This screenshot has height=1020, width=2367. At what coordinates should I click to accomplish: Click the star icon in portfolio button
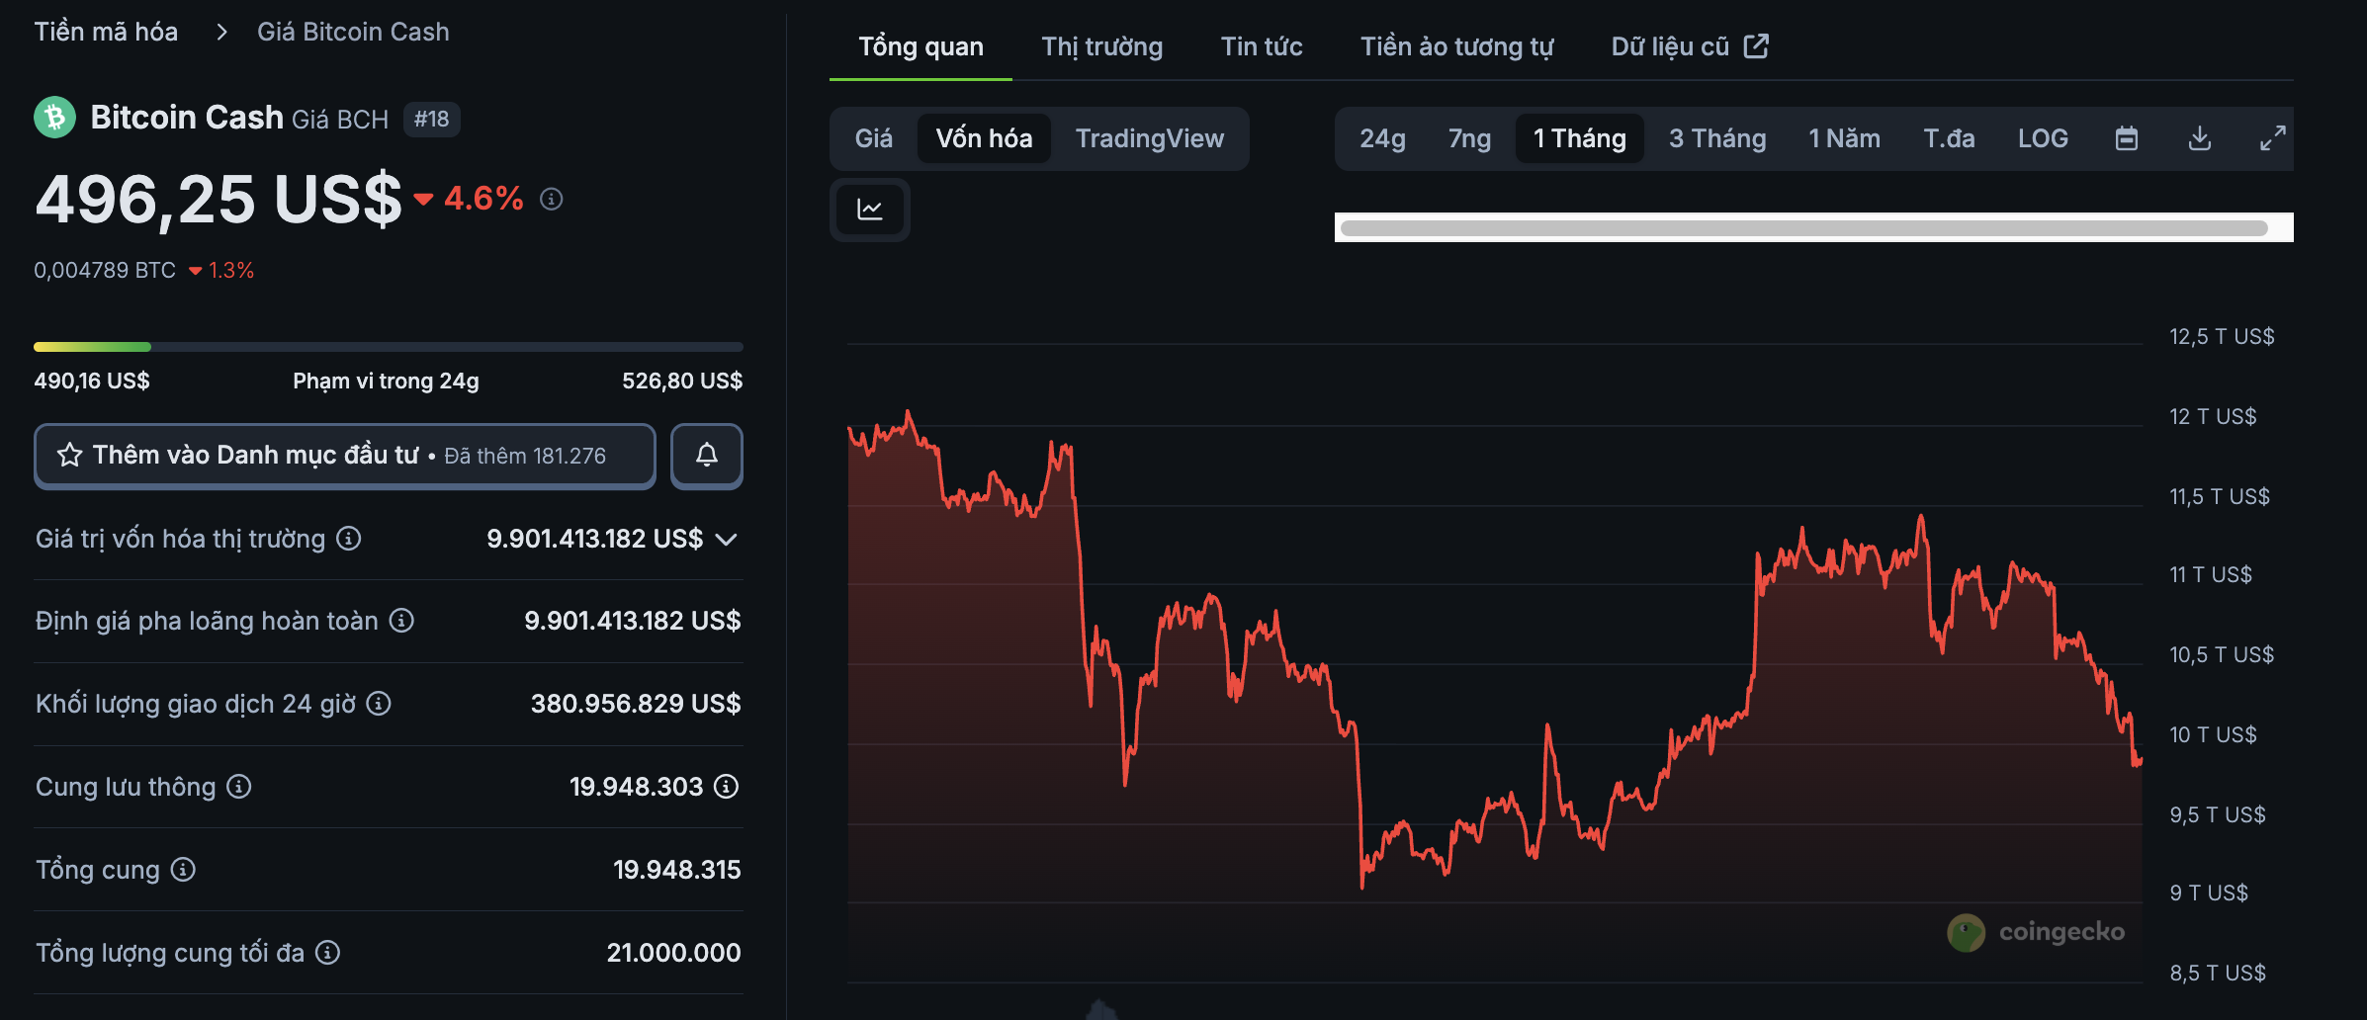(x=68, y=456)
